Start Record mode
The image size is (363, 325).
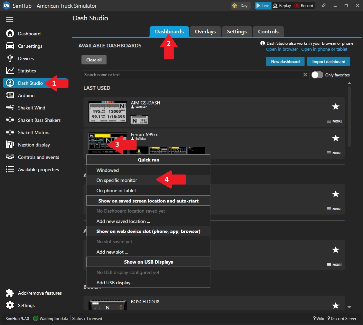click(x=304, y=6)
